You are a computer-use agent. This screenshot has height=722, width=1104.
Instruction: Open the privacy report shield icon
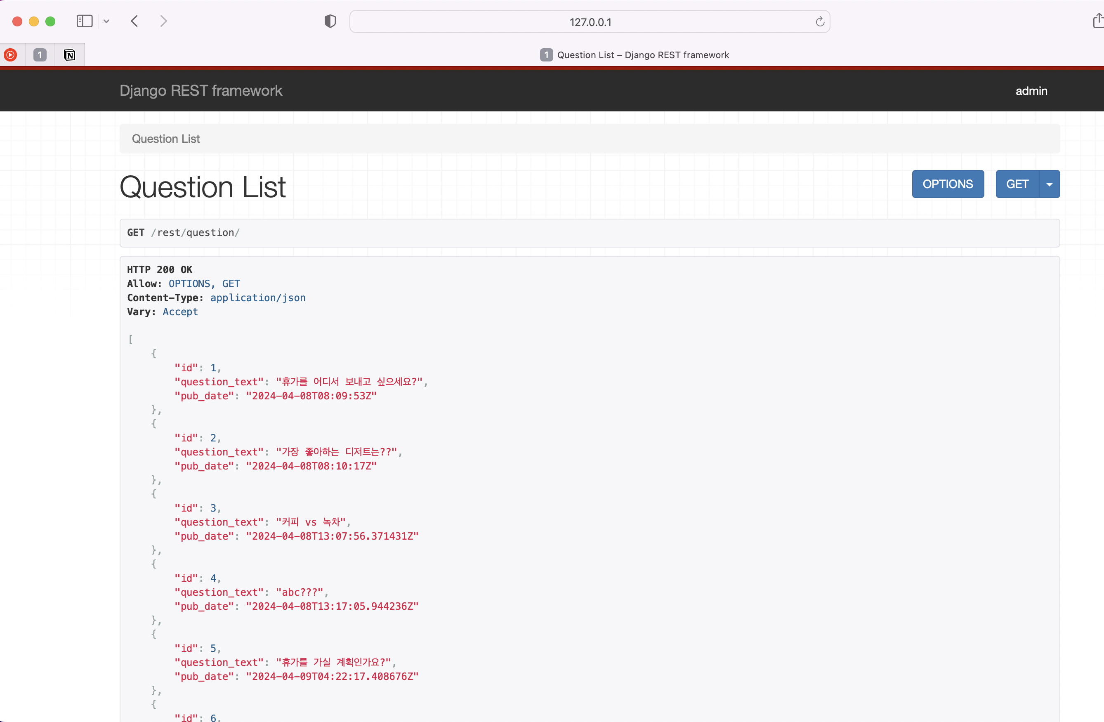coord(330,21)
